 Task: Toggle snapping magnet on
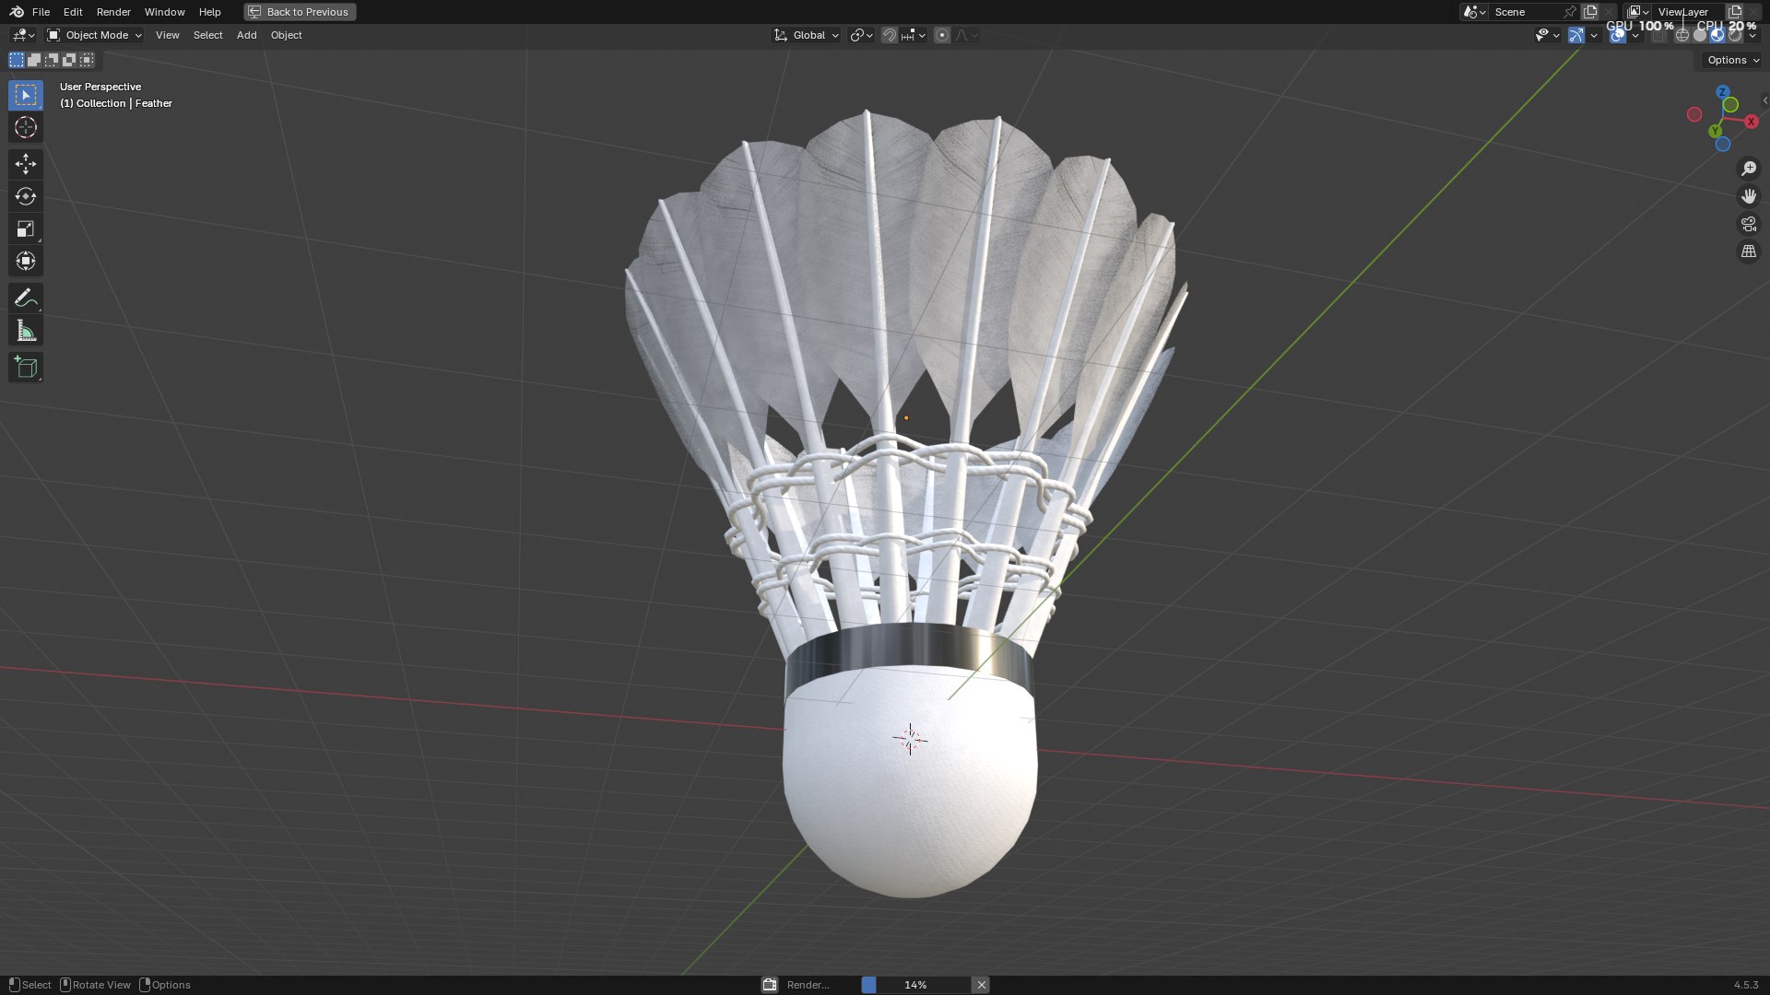click(x=889, y=35)
